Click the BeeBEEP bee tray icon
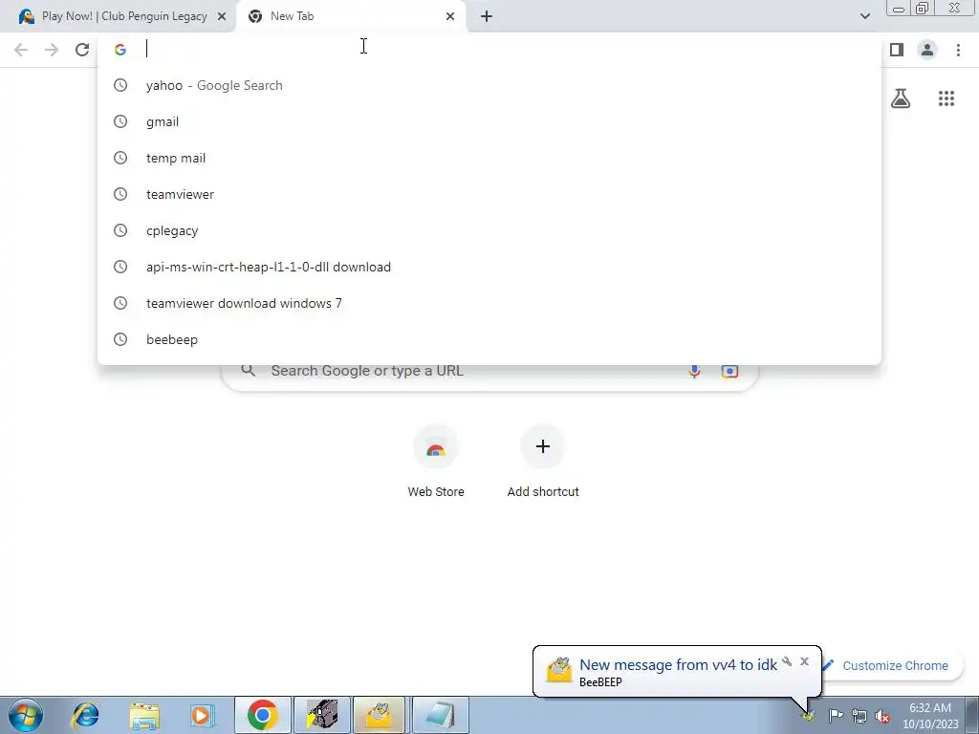The height and width of the screenshot is (734, 979). pyautogui.click(x=808, y=715)
